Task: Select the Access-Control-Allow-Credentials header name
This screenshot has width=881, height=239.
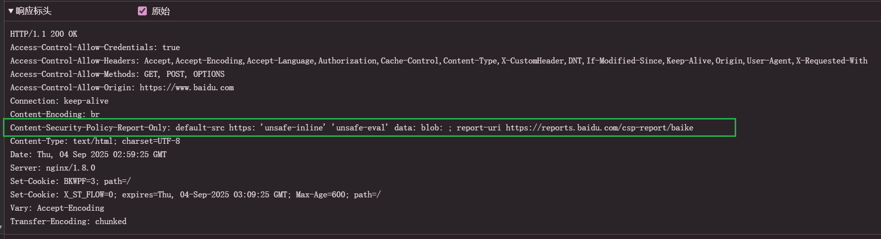Action: tap(82, 47)
